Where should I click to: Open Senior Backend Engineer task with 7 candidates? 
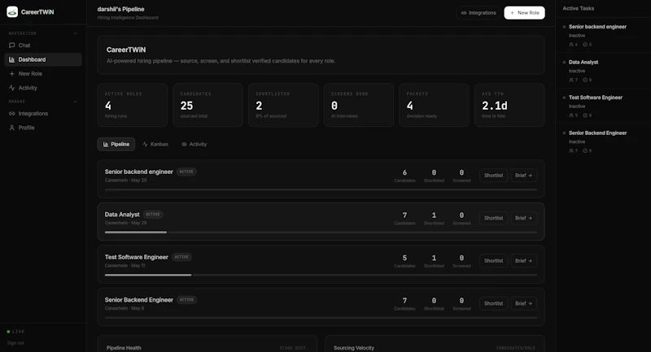click(603, 141)
